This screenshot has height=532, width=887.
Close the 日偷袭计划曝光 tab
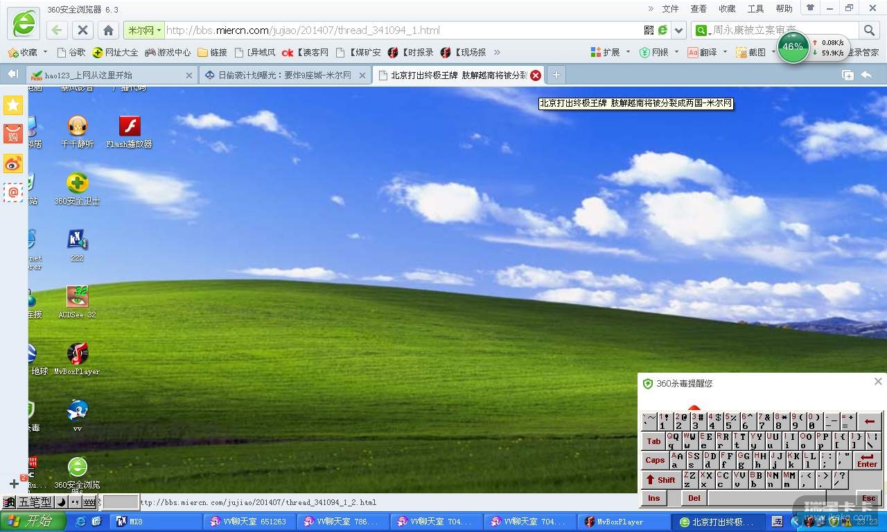pos(362,76)
